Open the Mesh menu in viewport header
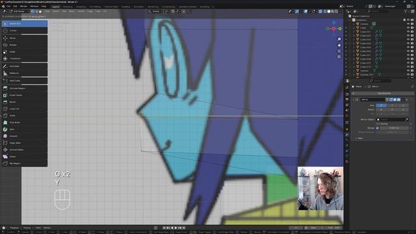This screenshot has width=416, height=234. [x=72, y=12]
